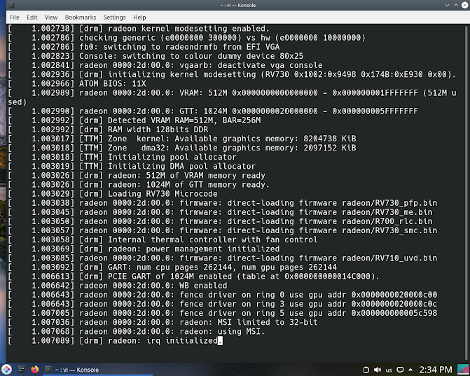470x376 pixels.
Task: Click '512M of VRAM memory ready' line
Action: click(x=172, y=175)
